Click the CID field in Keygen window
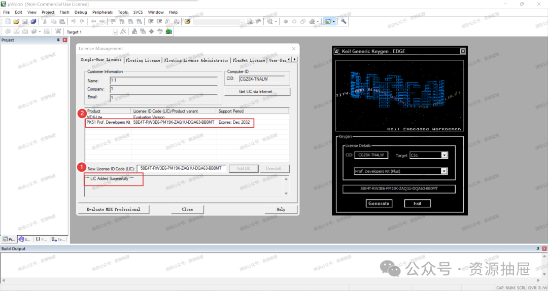 click(371, 155)
